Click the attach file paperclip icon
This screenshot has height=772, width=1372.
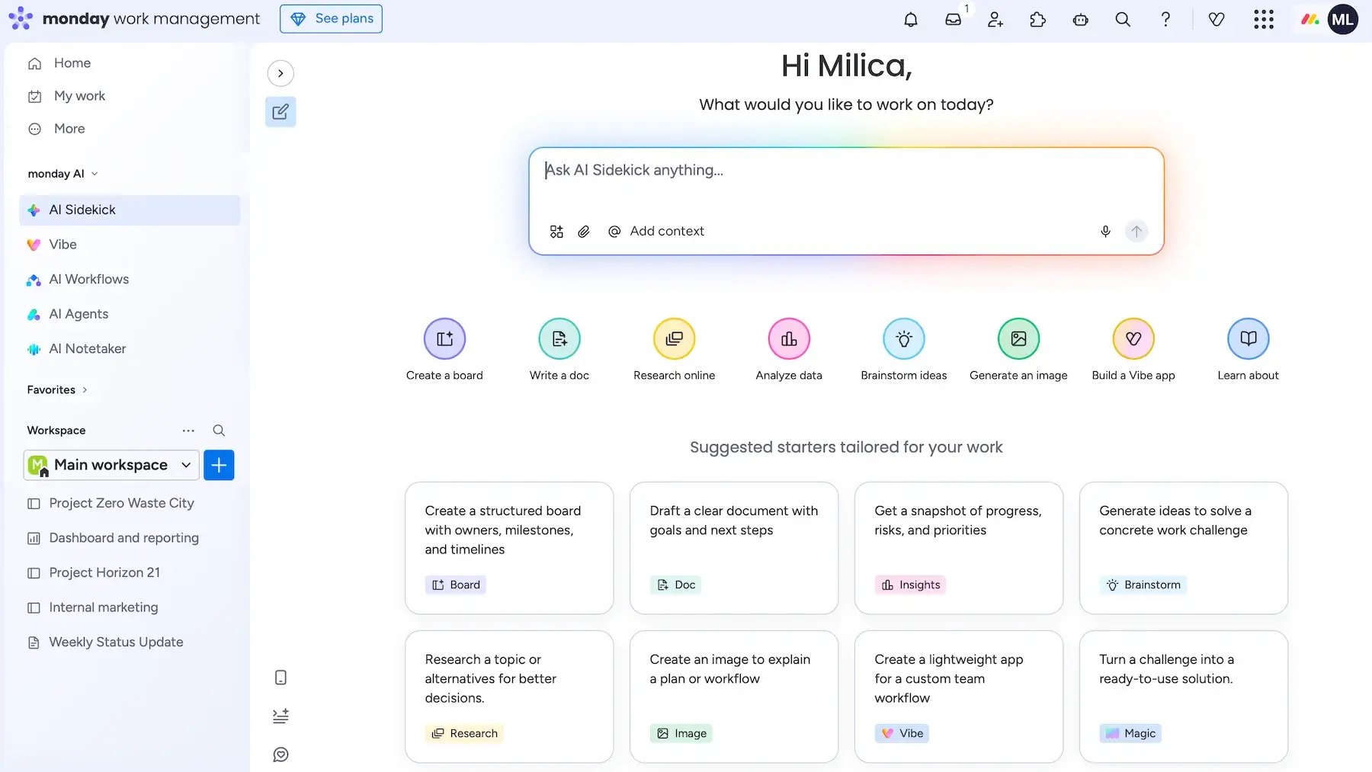(584, 231)
